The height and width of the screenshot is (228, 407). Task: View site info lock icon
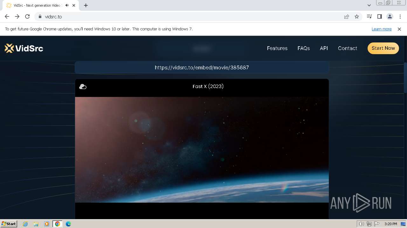coord(40,16)
